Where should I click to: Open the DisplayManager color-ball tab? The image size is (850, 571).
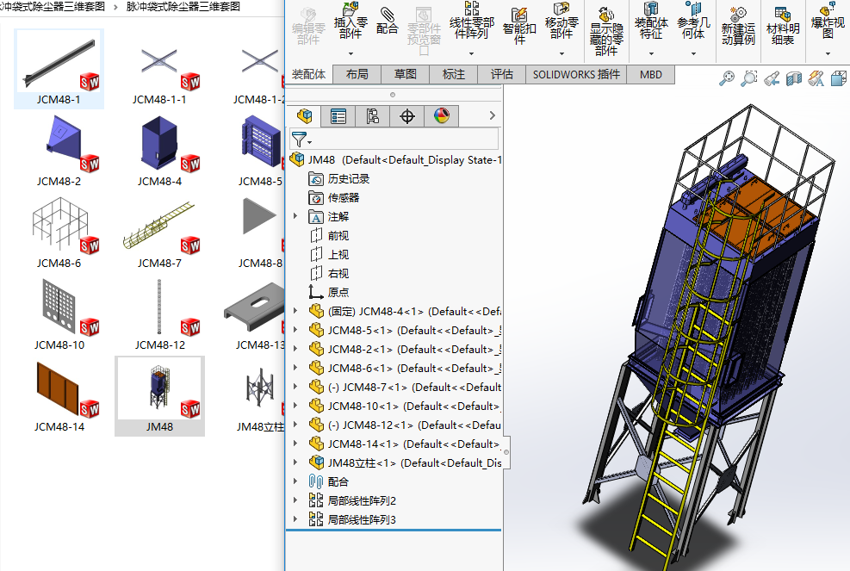pyautogui.click(x=442, y=116)
